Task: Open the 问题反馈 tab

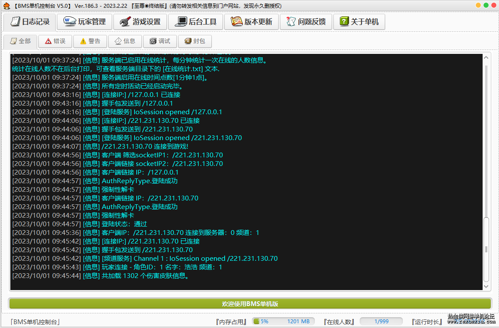Action: pyautogui.click(x=306, y=22)
